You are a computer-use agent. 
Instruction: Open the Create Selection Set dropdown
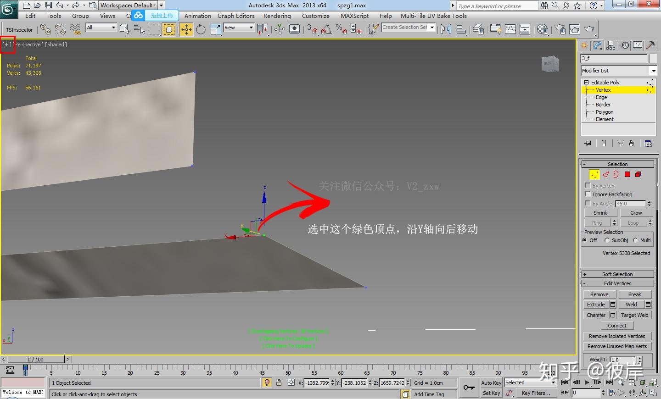pyautogui.click(x=408, y=28)
